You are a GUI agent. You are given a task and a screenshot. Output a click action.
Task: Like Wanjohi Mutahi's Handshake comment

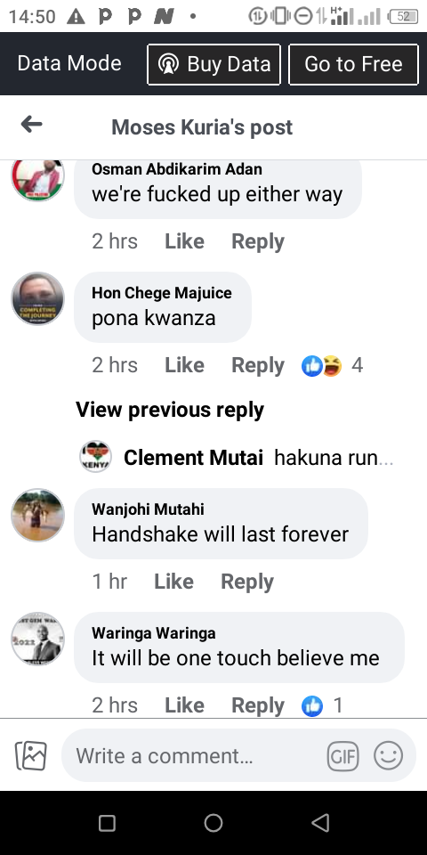(x=173, y=582)
